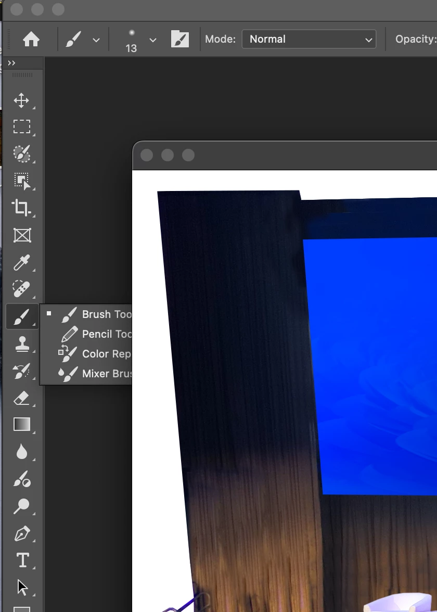The width and height of the screenshot is (437, 612).
Task: Select the Object Selection tool
Action: pos(22,181)
